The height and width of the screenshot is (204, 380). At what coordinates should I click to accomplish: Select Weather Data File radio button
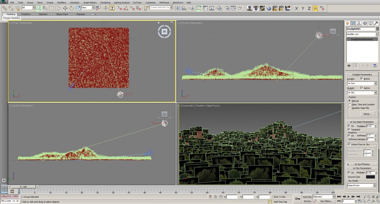[349, 108]
